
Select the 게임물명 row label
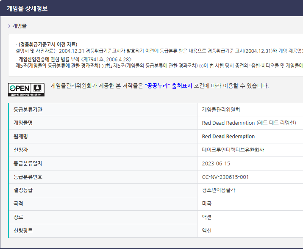[23, 123]
